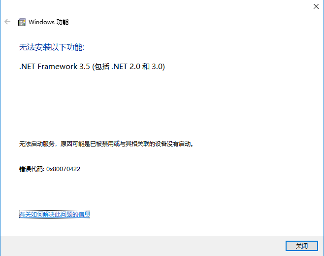This screenshot has width=324, height=256.
Task: Click the (包括 .NET 2.0 和 3.0) text
Action: 129,67
